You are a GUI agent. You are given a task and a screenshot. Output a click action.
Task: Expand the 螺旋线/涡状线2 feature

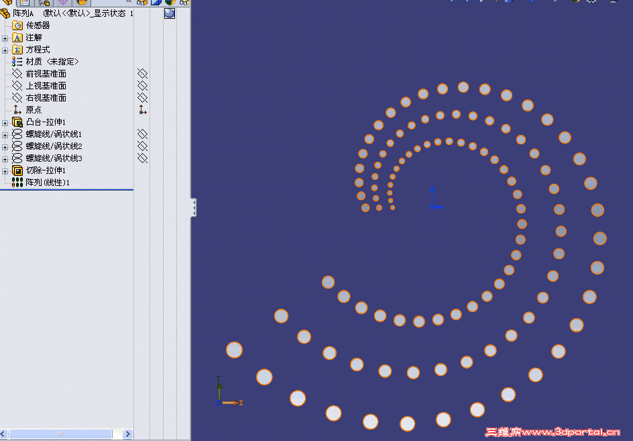[x=5, y=147]
